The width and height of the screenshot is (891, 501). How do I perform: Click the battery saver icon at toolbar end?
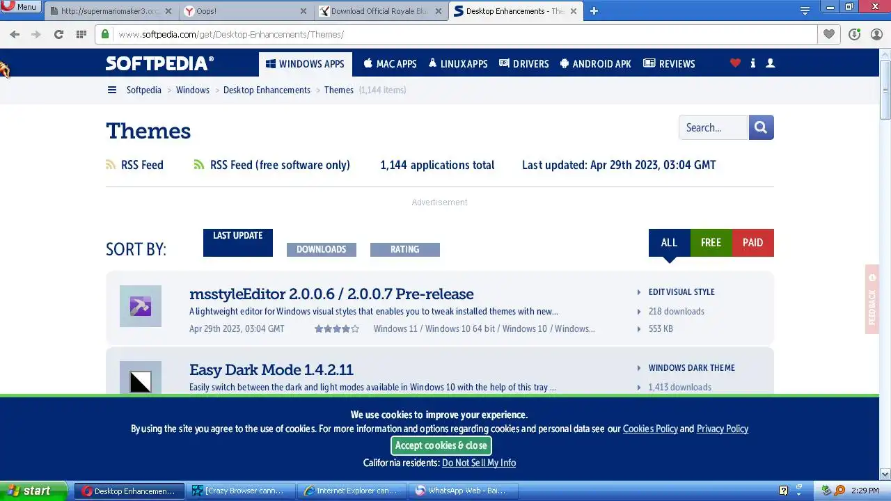(876, 34)
